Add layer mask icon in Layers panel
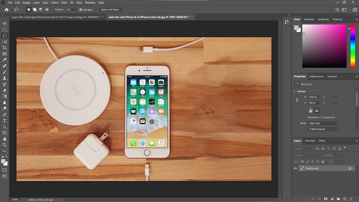The height and width of the screenshot is (202, 359). (x=326, y=199)
